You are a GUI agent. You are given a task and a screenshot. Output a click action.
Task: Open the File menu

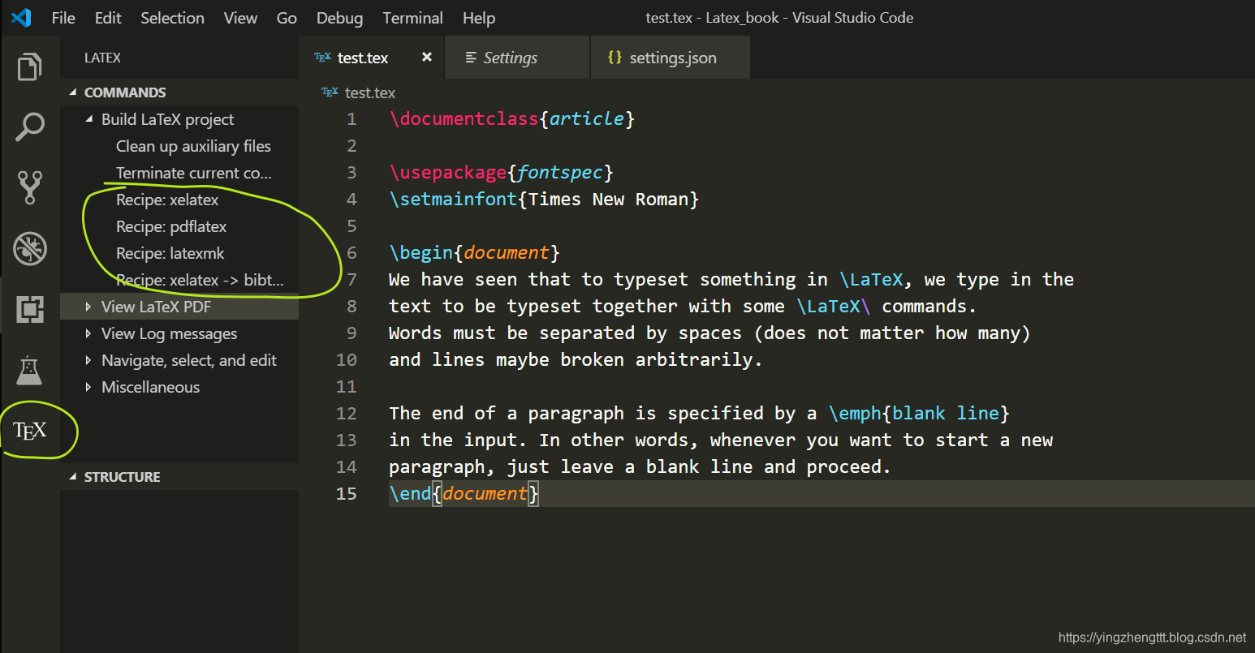63,18
